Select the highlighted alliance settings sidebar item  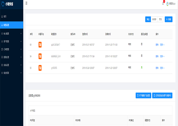click(12, 25)
